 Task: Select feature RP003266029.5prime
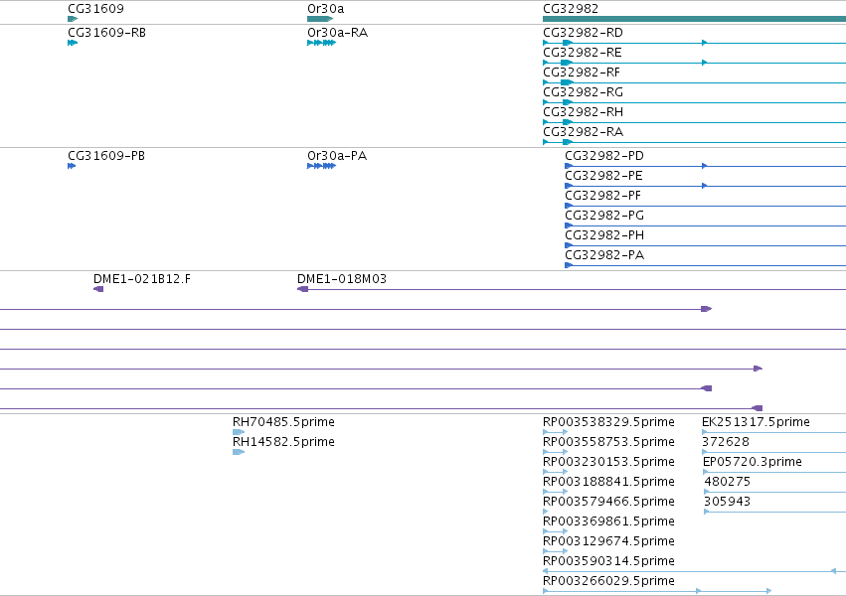608,581
